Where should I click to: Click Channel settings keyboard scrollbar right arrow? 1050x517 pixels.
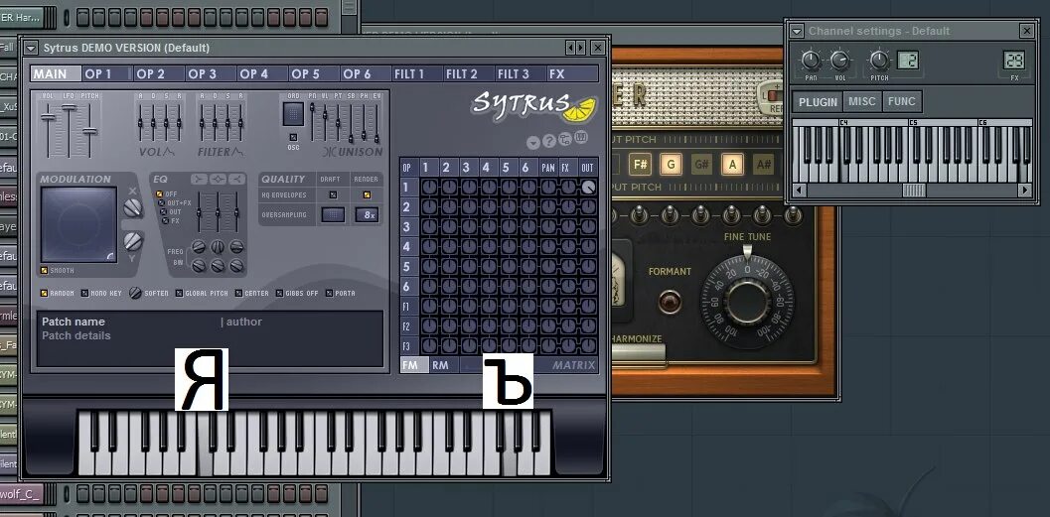pyautogui.click(x=1024, y=191)
